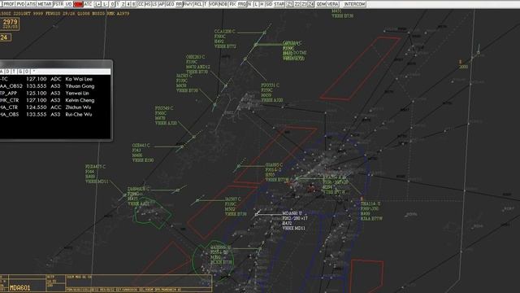Toggle the VOR display button

(214, 4)
